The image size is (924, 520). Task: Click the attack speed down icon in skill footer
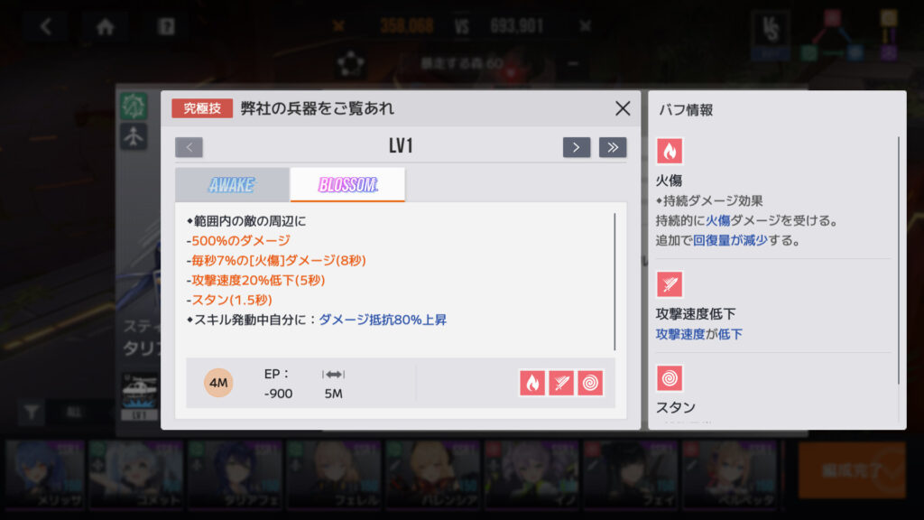pos(561,383)
